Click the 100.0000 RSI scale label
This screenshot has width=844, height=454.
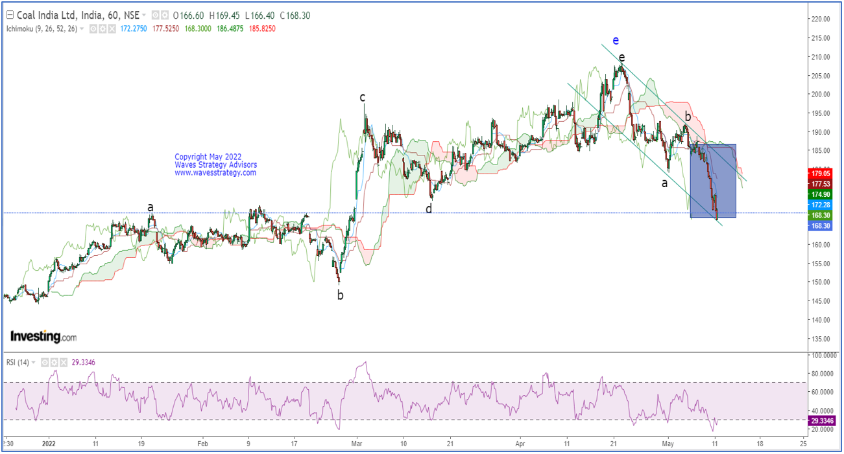tap(823, 356)
